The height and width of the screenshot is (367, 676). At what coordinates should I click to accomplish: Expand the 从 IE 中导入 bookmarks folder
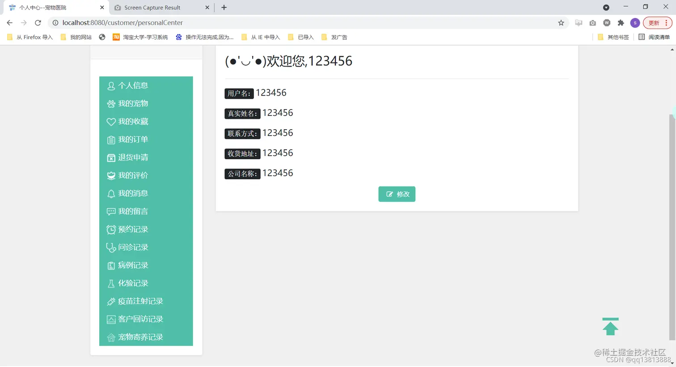click(x=261, y=37)
